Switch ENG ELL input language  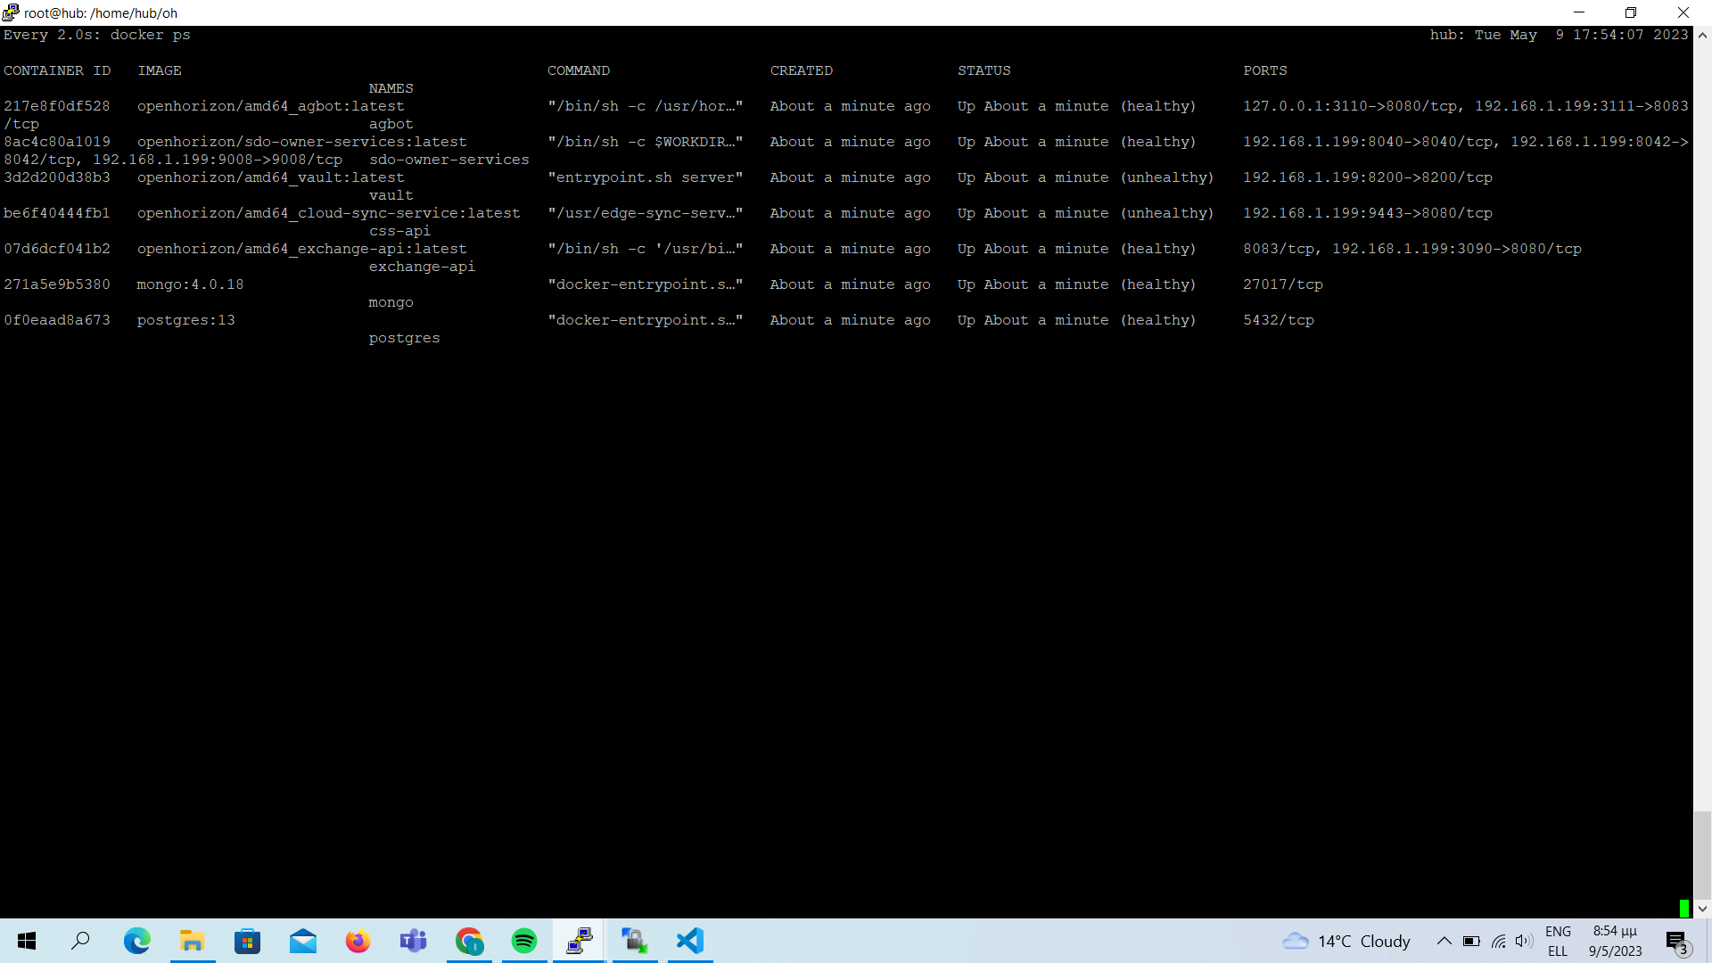point(1558,941)
